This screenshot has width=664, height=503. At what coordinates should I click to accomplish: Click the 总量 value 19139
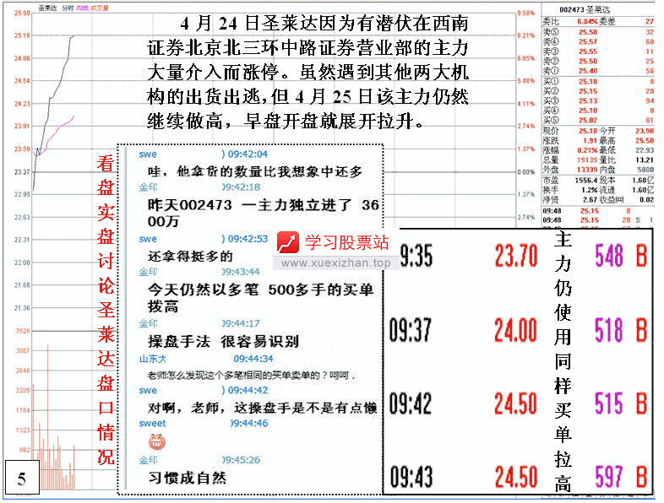(587, 160)
